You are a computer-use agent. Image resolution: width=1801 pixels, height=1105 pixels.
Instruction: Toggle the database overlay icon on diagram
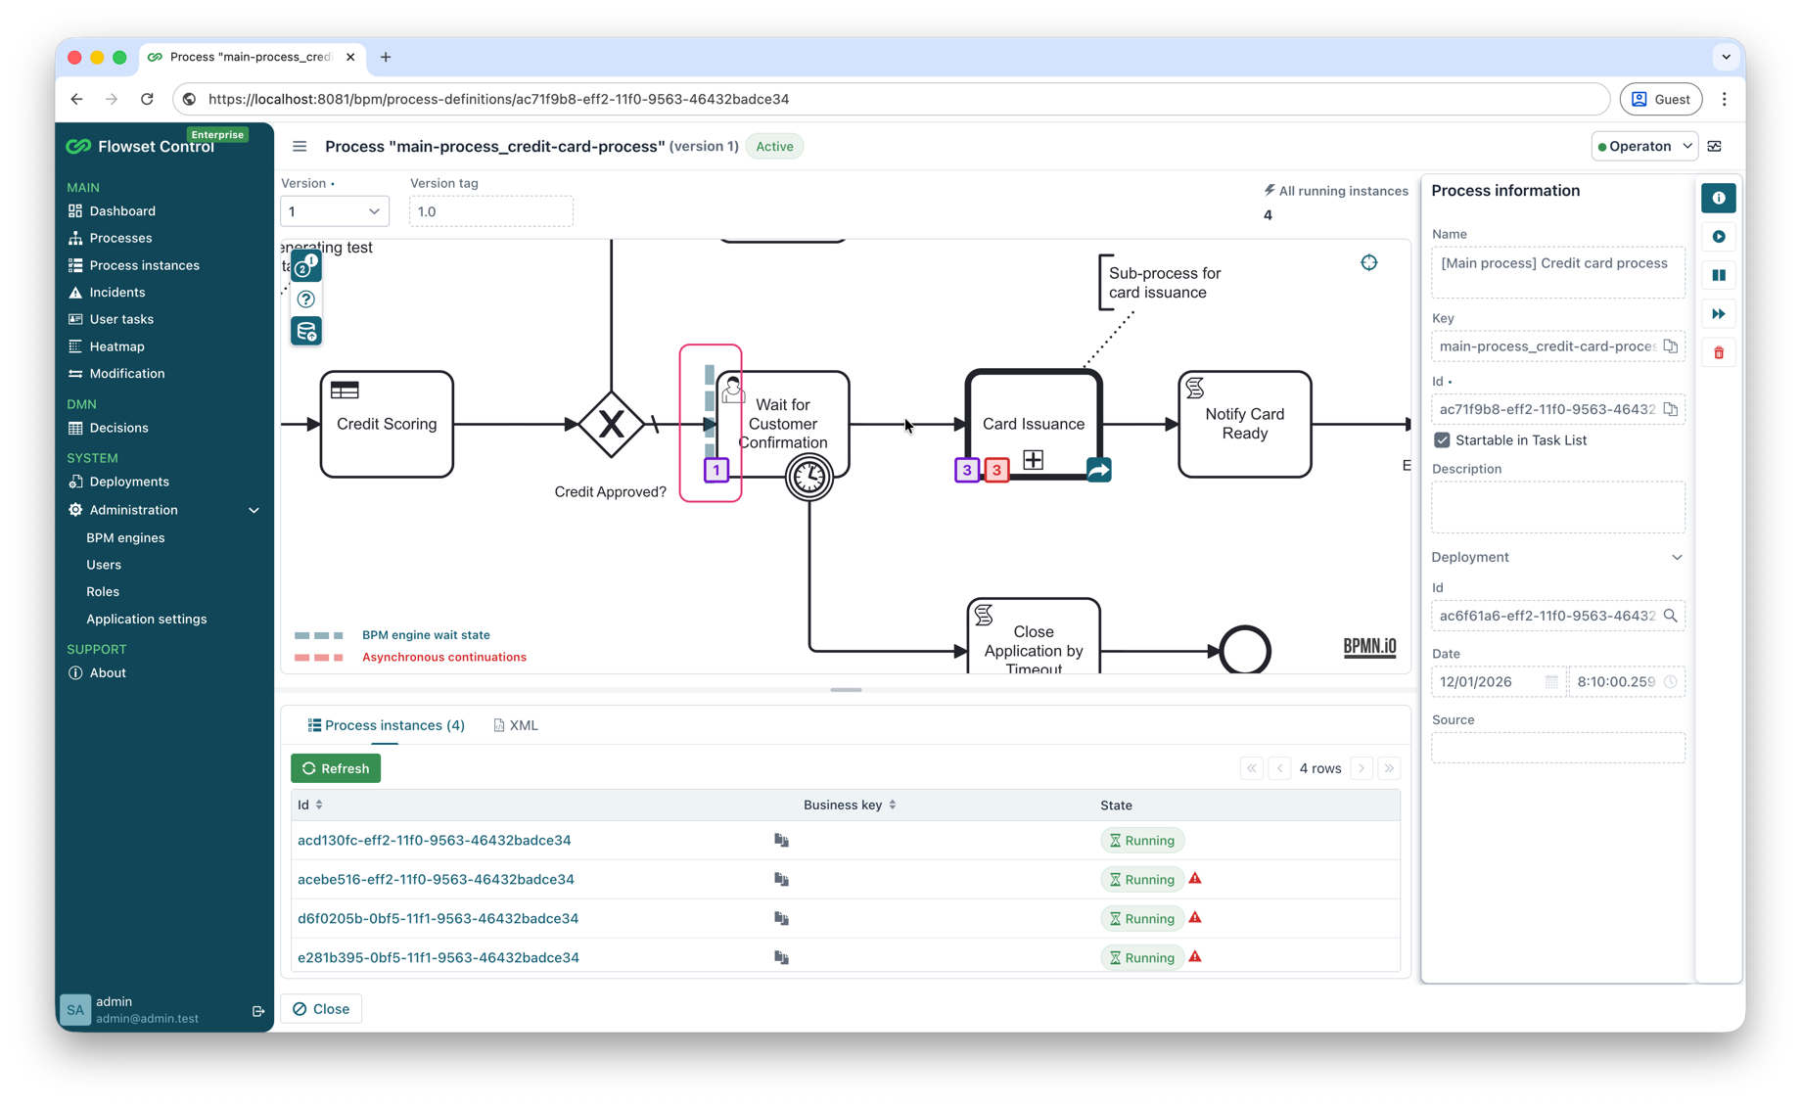click(306, 332)
